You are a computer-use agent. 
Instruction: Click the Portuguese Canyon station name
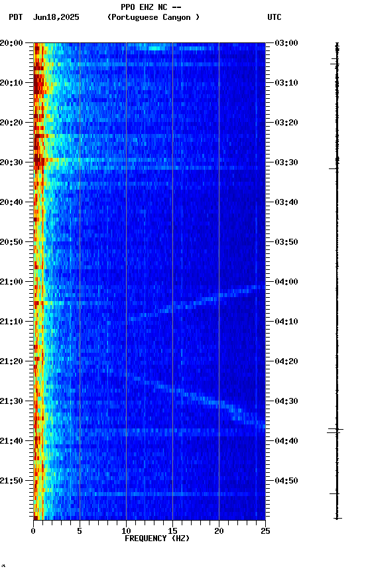point(153,17)
